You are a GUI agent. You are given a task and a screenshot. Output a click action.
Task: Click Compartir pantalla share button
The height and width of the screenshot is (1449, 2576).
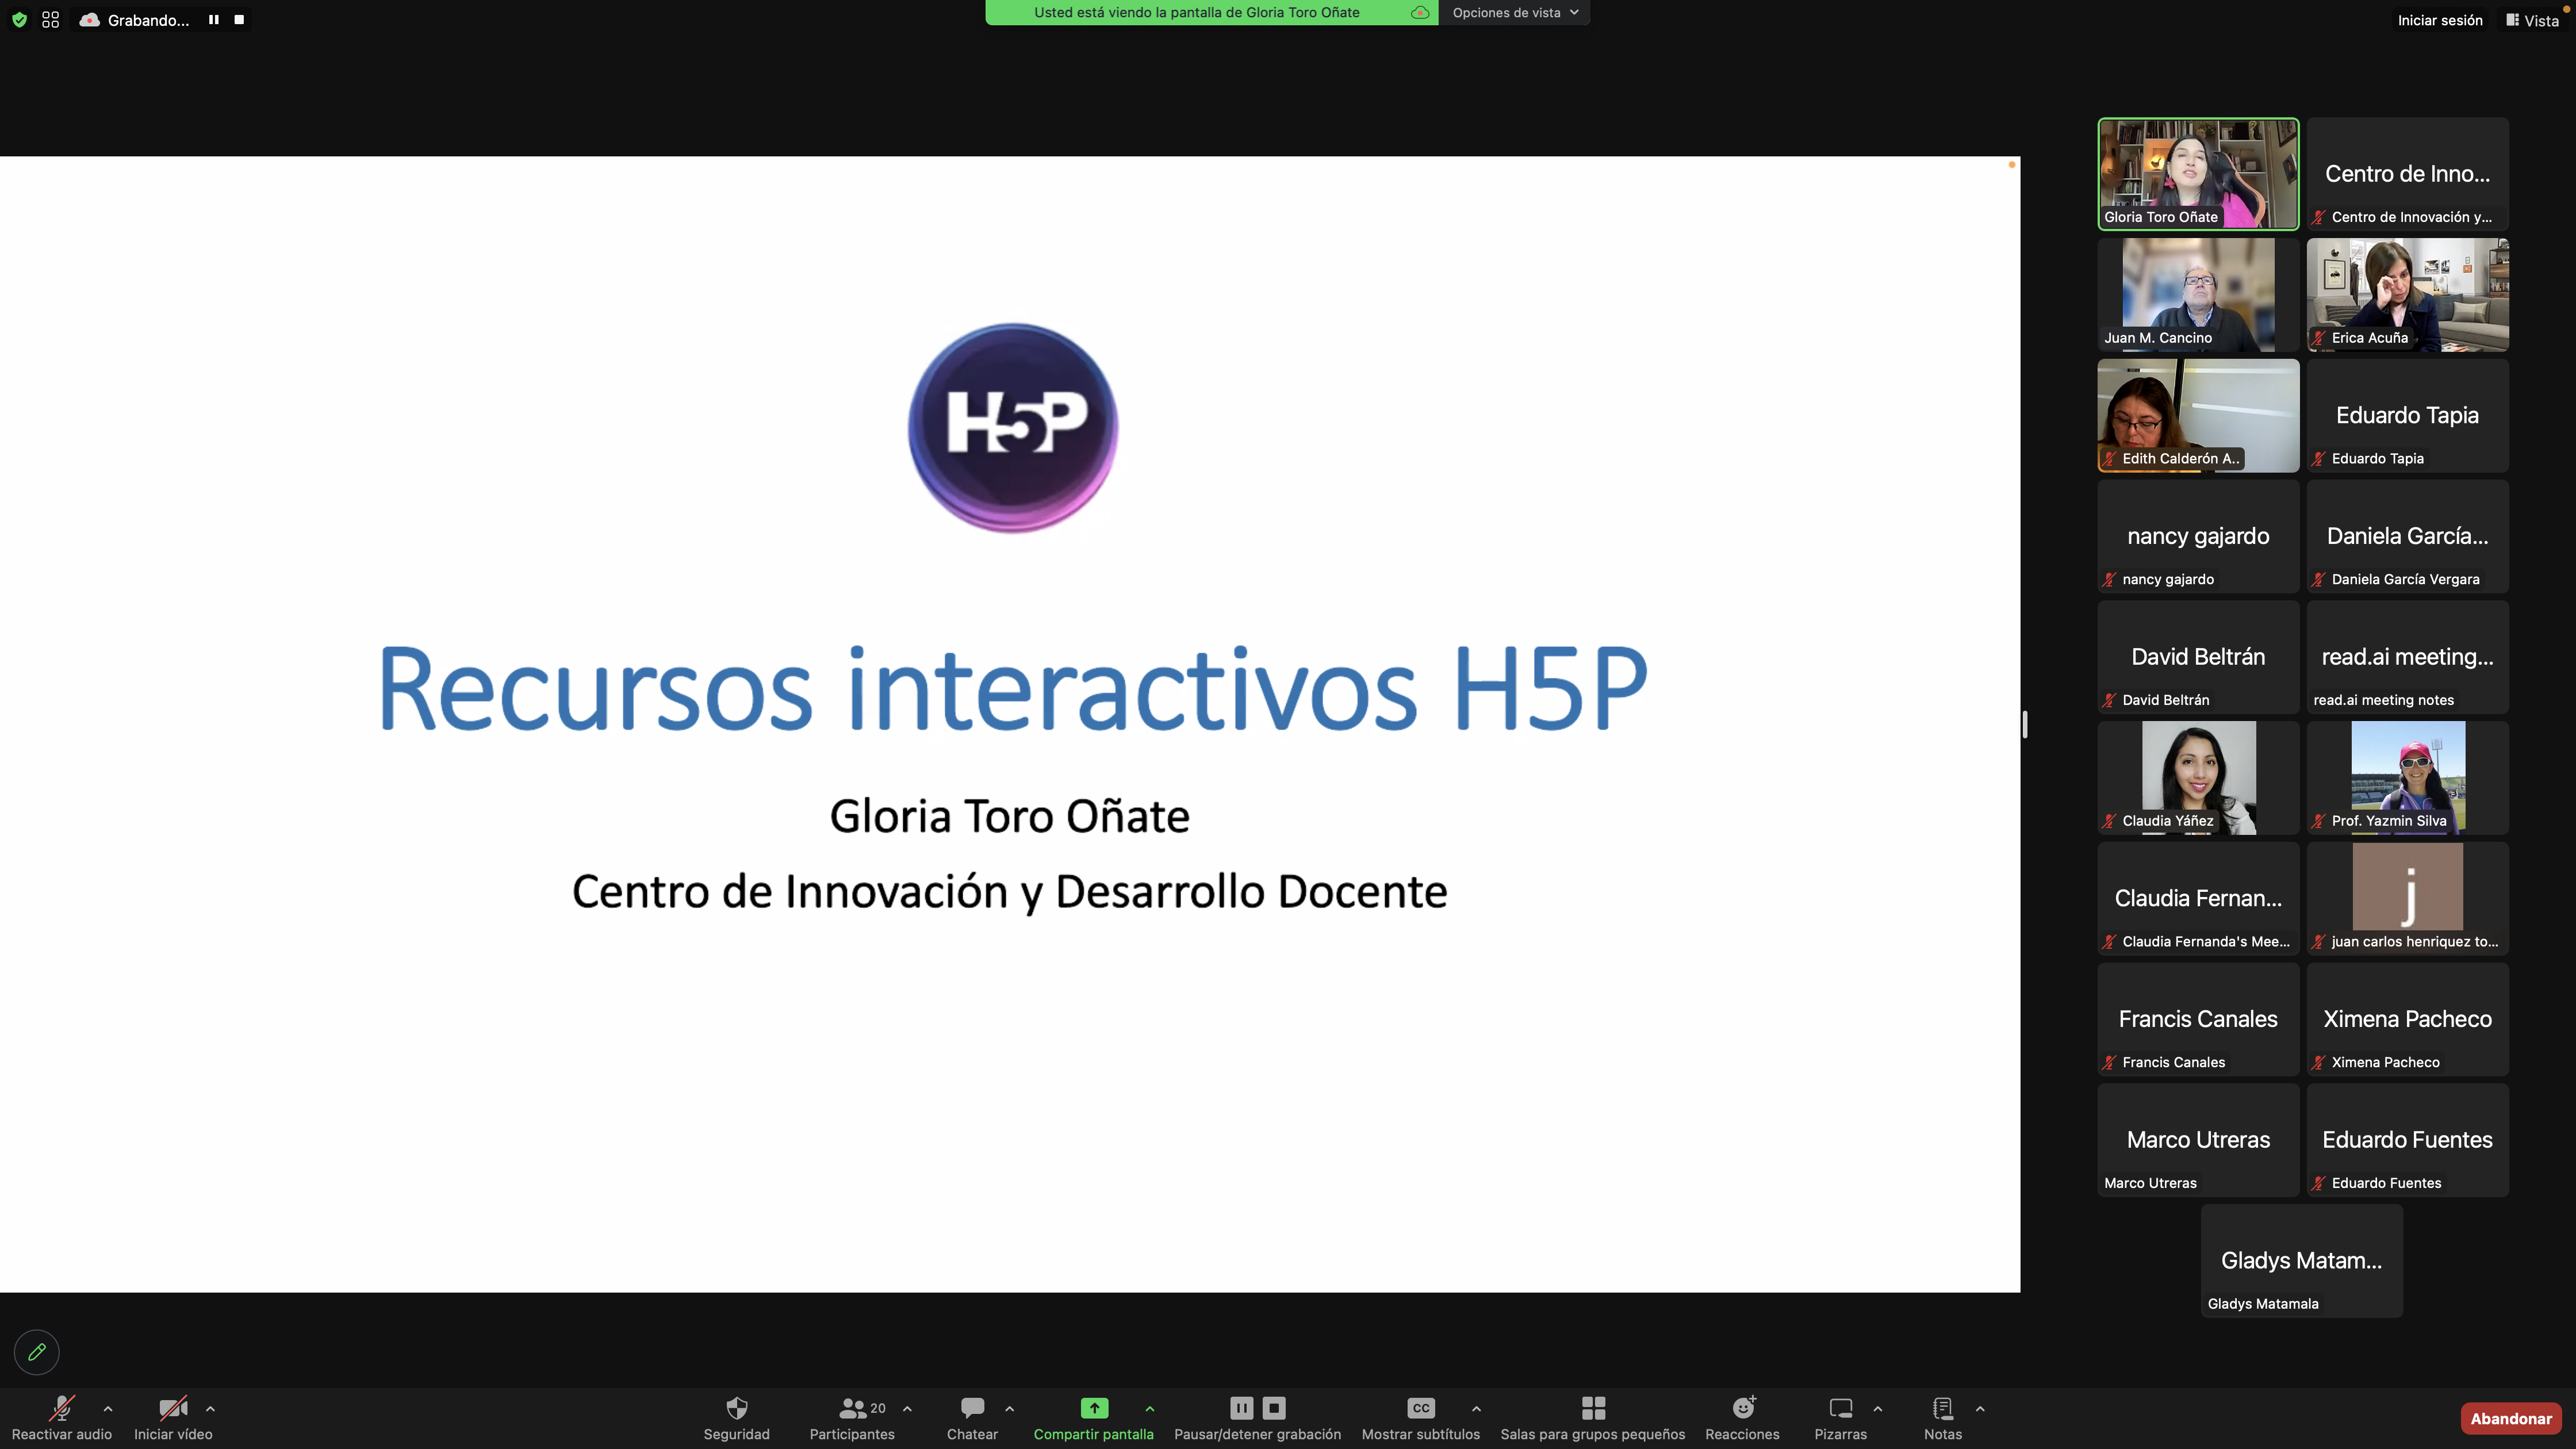coord(1094,1418)
